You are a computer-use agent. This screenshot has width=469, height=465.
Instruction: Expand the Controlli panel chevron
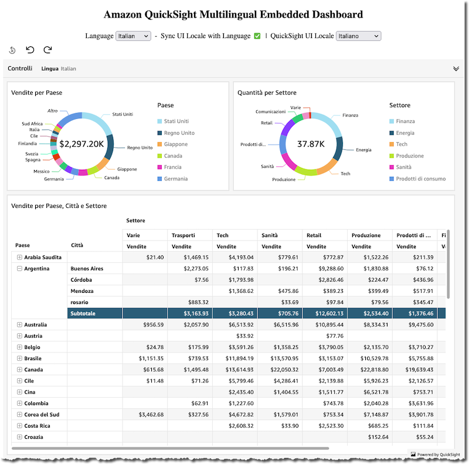click(x=456, y=69)
